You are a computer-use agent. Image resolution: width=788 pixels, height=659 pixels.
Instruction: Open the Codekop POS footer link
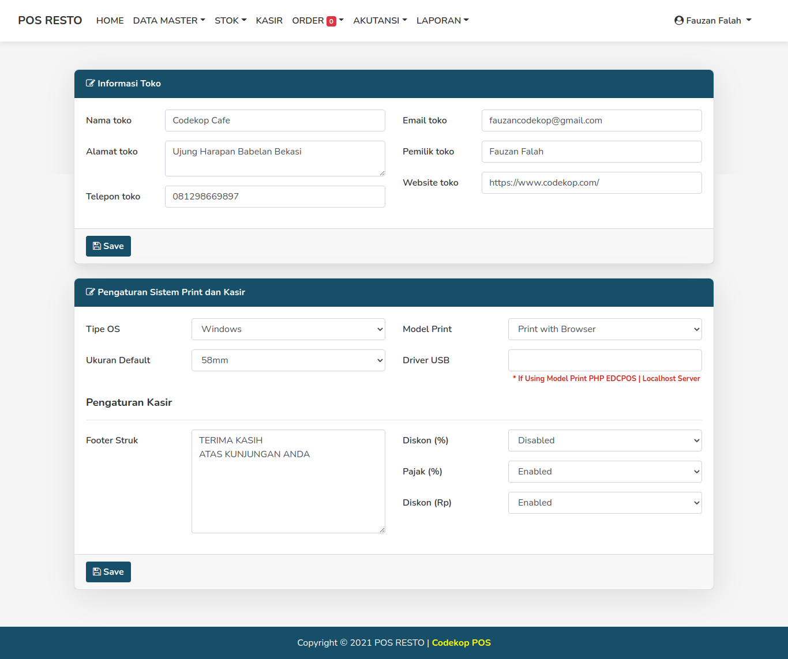(x=461, y=642)
